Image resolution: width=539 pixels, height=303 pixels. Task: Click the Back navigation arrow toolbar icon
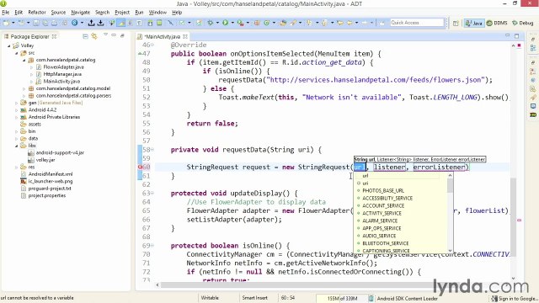coord(350,23)
